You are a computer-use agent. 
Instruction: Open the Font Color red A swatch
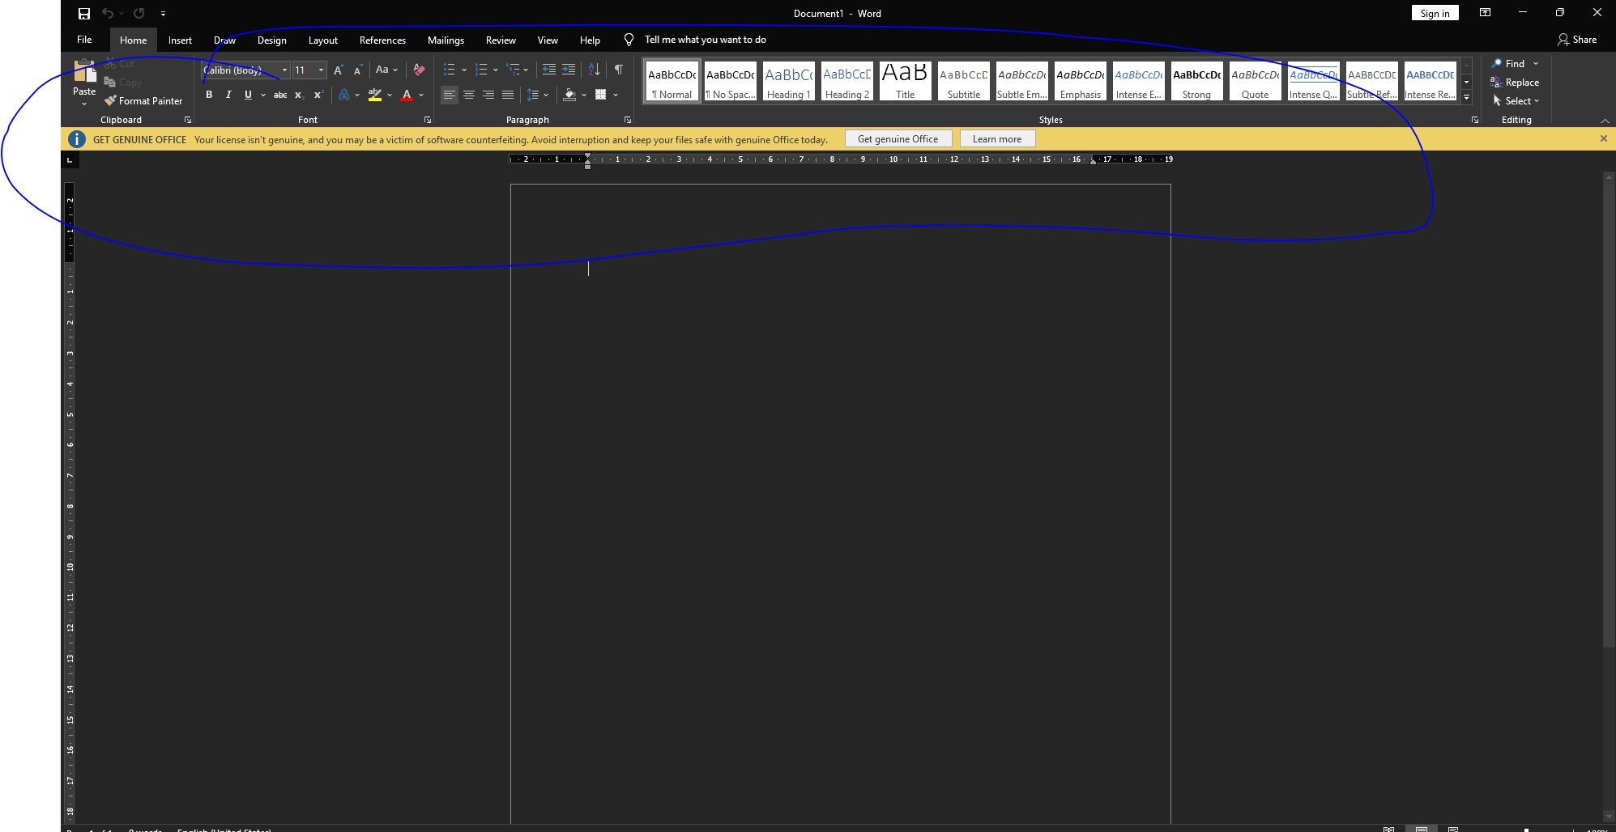click(x=407, y=95)
